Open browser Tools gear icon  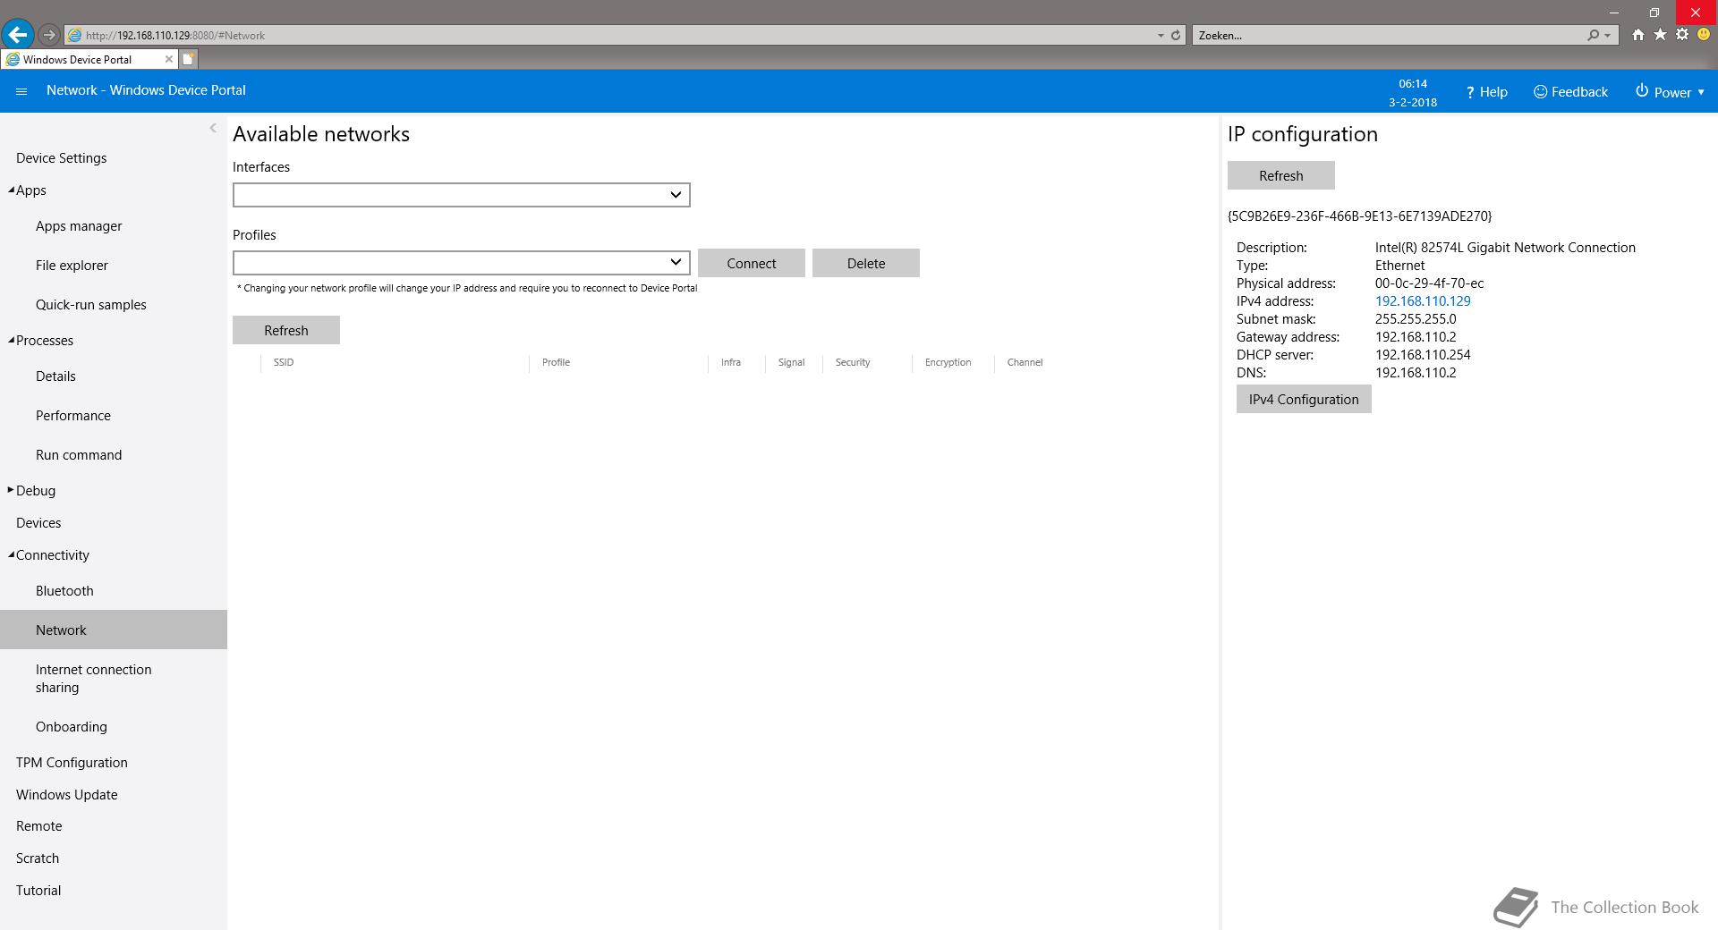point(1682,35)
